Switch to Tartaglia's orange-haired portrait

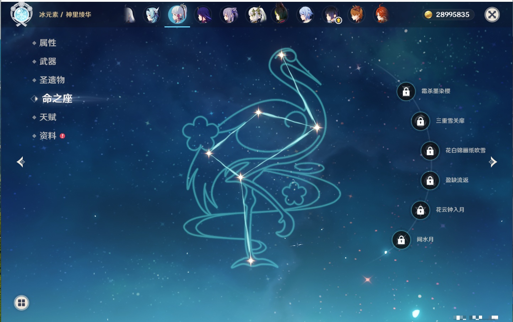tap(356, 15)
